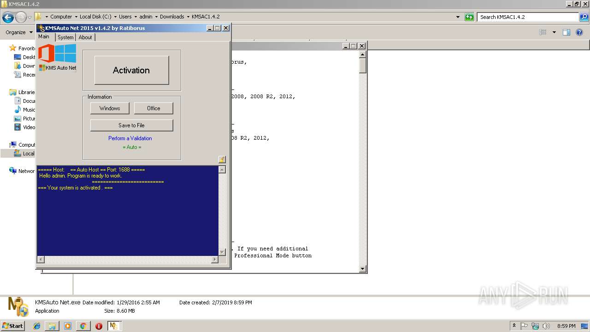Screen dimensions: 590x332
Task: Expand dropdown after Downloads breadcrumb
Action: pyautogui.click(x=188, y=17)
